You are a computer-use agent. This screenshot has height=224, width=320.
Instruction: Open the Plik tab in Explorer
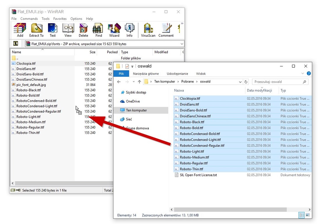[121, 74]
